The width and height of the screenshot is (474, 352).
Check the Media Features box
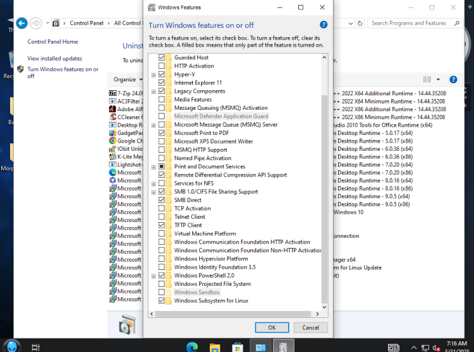(x=161, y=99)
